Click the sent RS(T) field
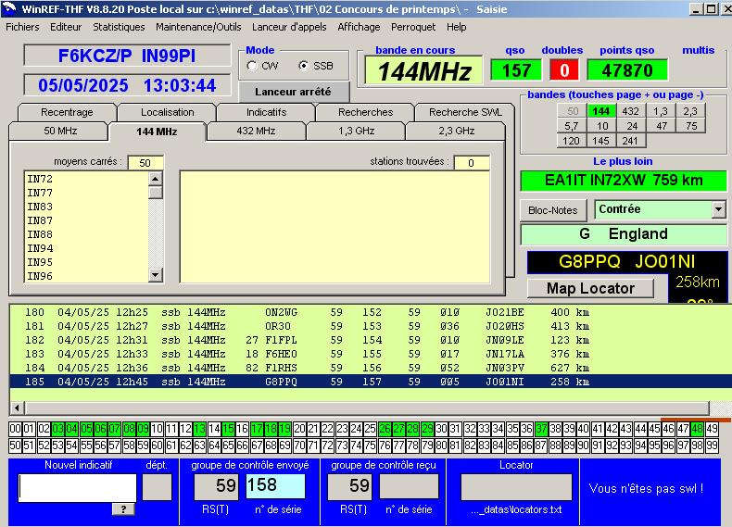 tap(217, 486)
